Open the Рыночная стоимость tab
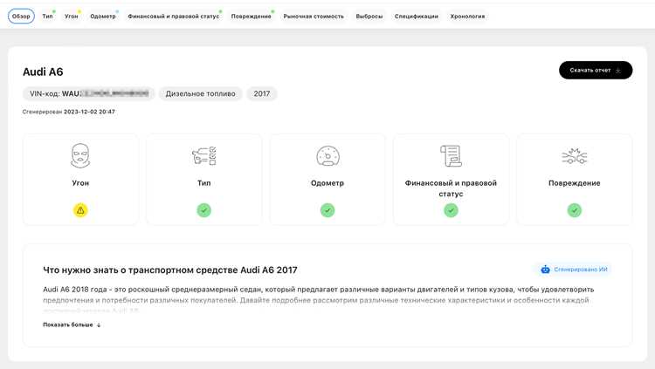Image resolution: width=655 pixels, height=369 pixels. 314,17
